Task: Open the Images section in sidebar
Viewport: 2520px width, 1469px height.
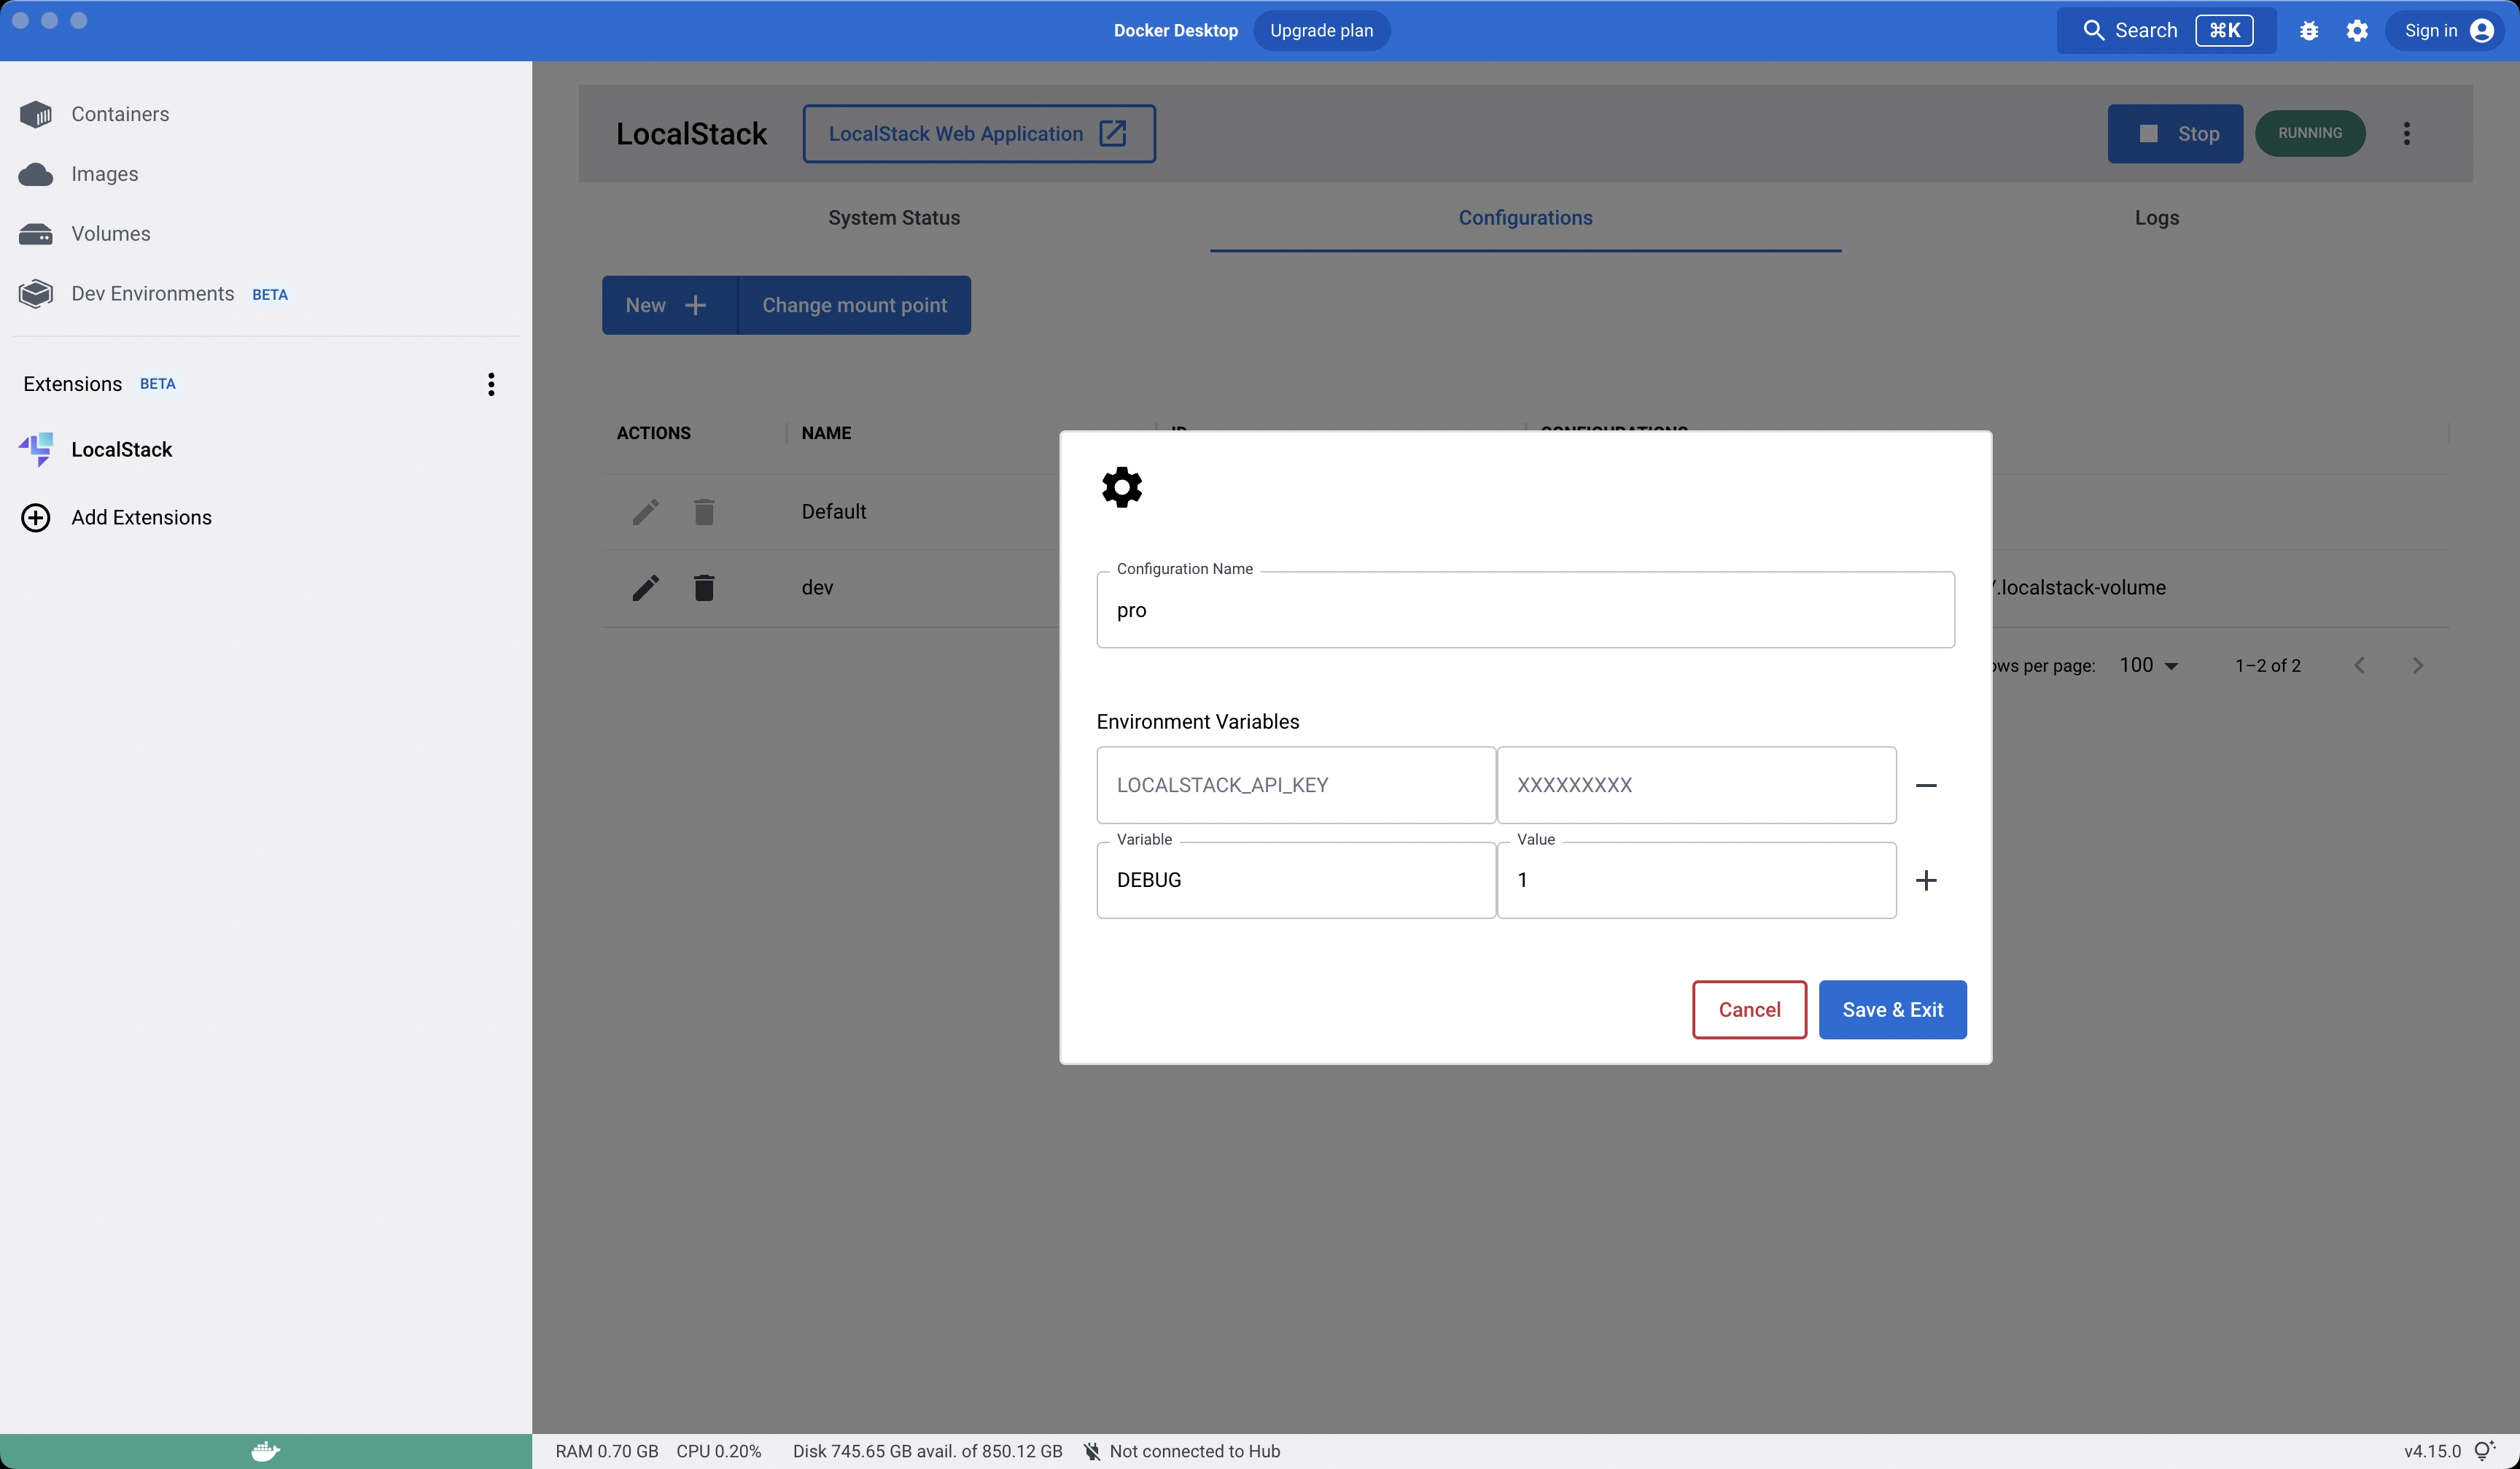Action: 104,173
